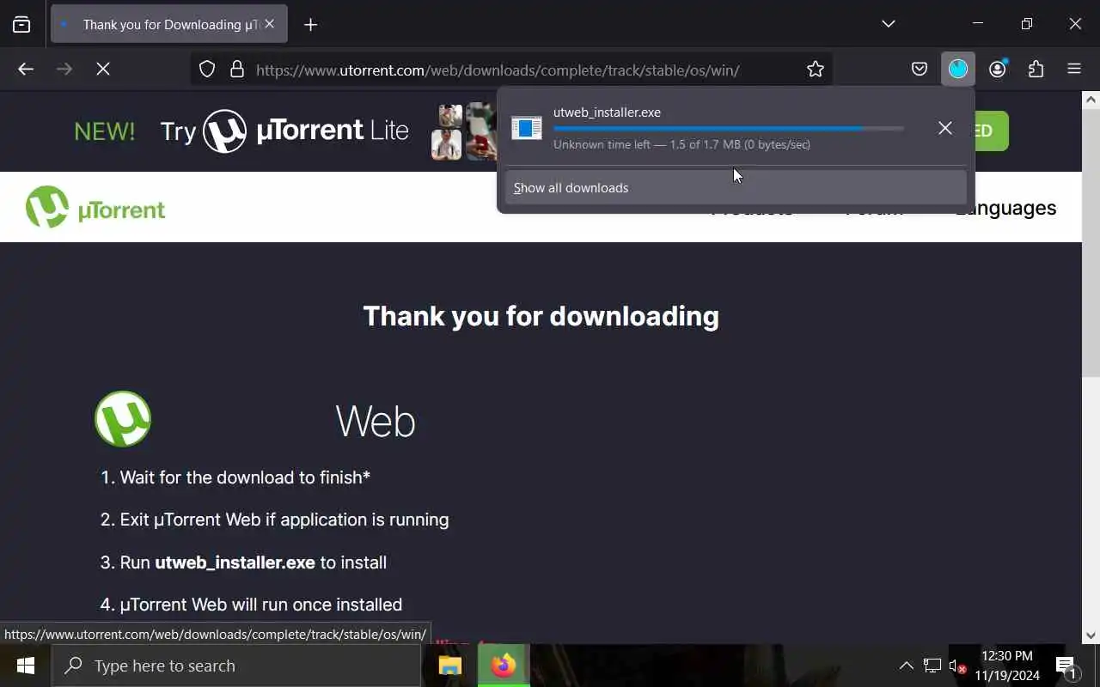
Task: Stop loading the page
Action: click(x=103, y=70)
